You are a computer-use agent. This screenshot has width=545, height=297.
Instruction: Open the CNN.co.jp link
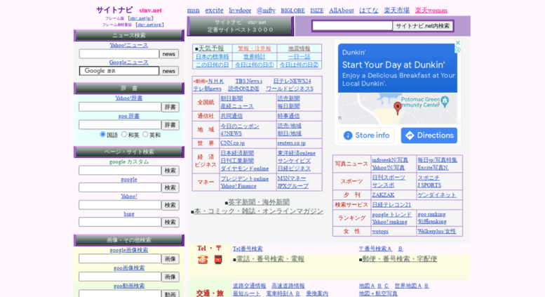pyautogui.click(x=233, y=143)
